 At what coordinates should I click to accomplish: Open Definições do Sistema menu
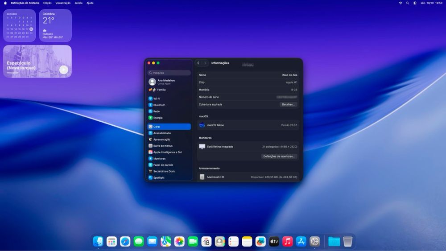(25, 3)
